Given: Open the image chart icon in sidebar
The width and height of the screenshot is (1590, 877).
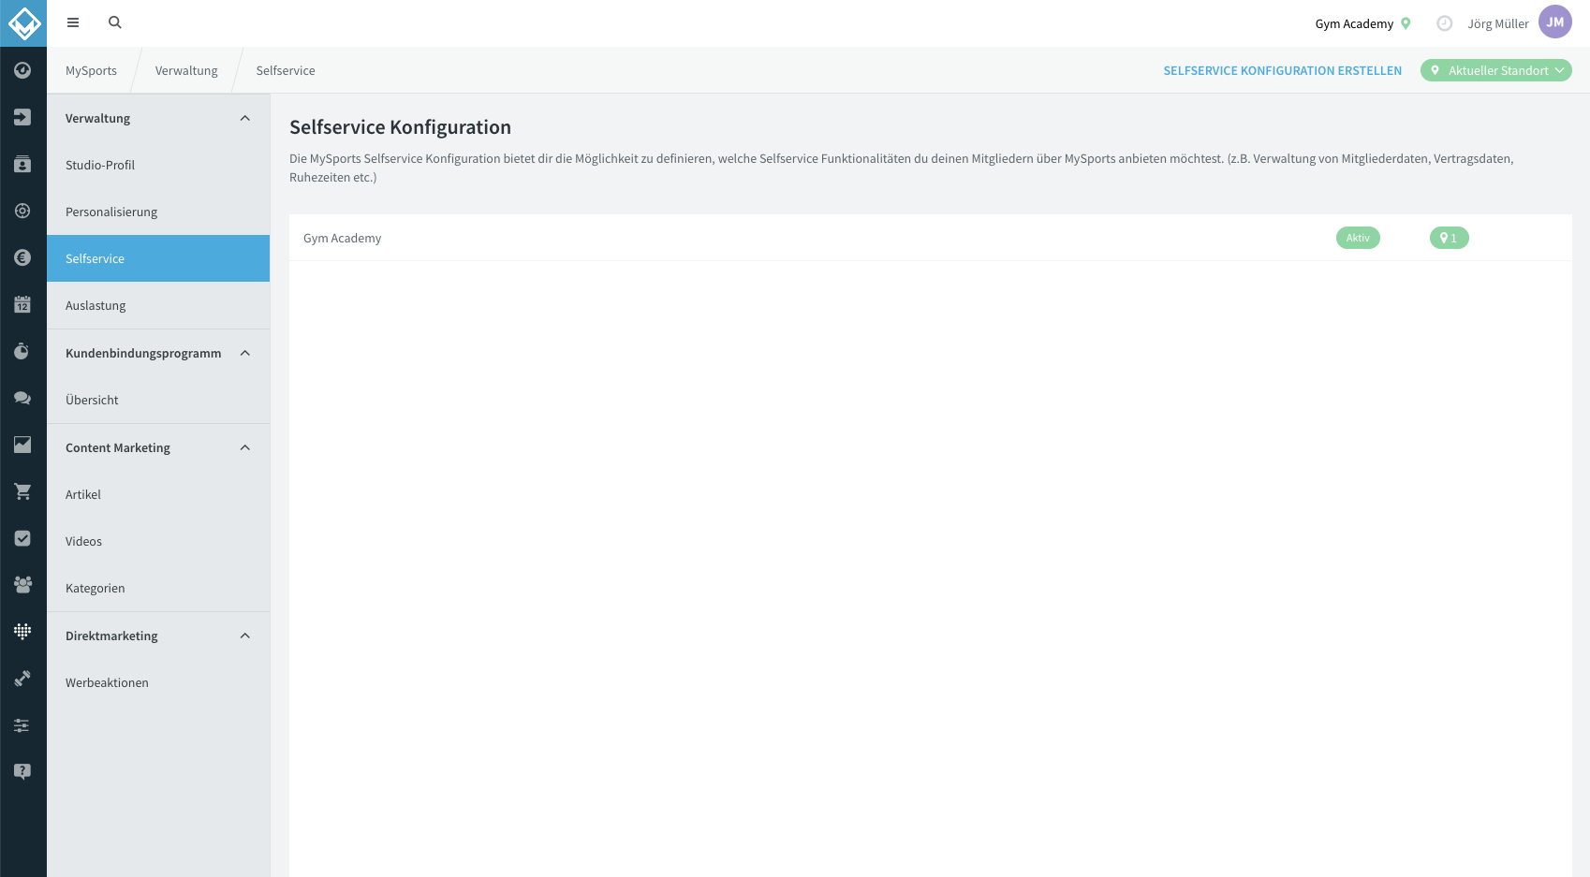Looking at the screenshot, I should [x=22, y=445].
